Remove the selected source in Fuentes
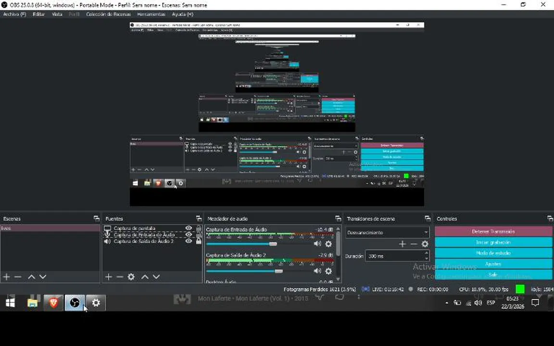Viewport: 554px width, 346px height. 120,277
